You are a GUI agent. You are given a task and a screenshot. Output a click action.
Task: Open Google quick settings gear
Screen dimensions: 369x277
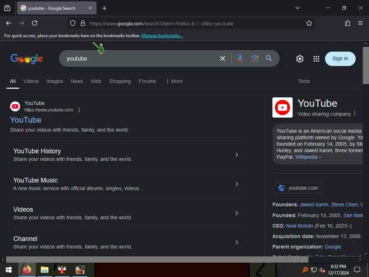pyautogui.click(x=299, y=59)
